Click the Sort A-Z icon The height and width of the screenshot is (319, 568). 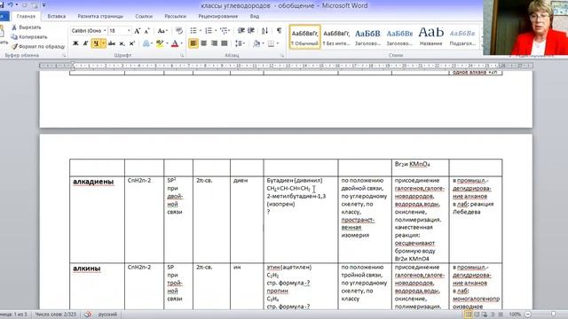264,31
